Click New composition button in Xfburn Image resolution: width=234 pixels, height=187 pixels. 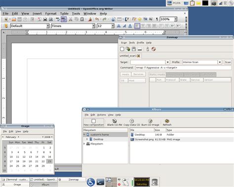(x=94, y=122)
